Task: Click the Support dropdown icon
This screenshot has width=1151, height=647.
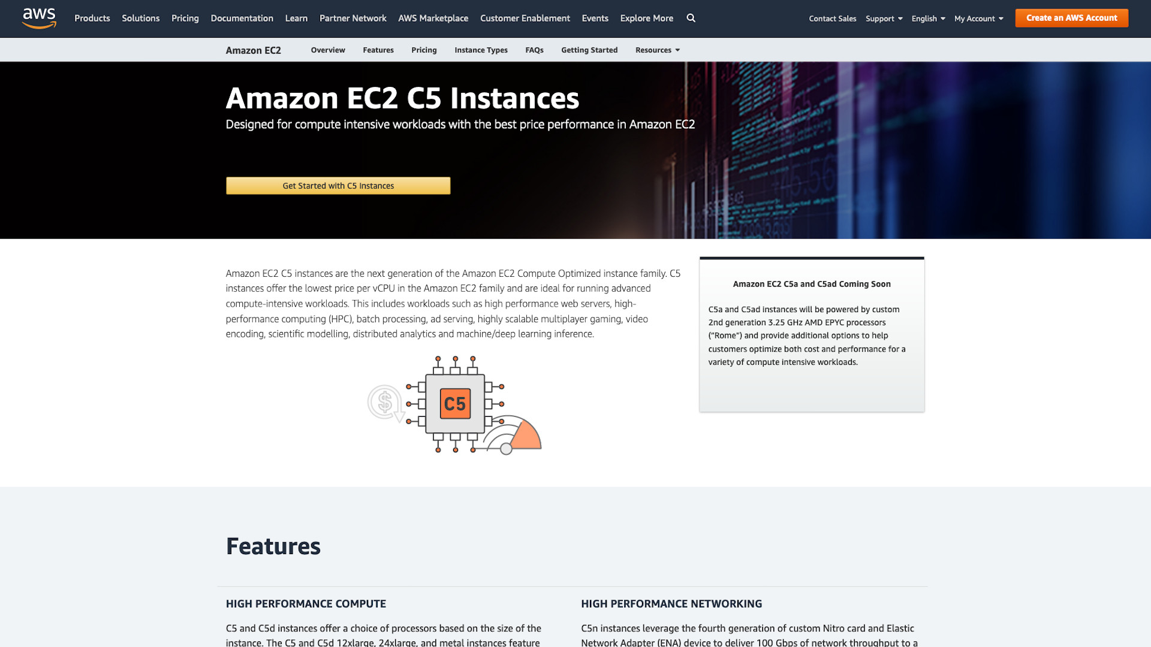Action: tap(900, 18)
